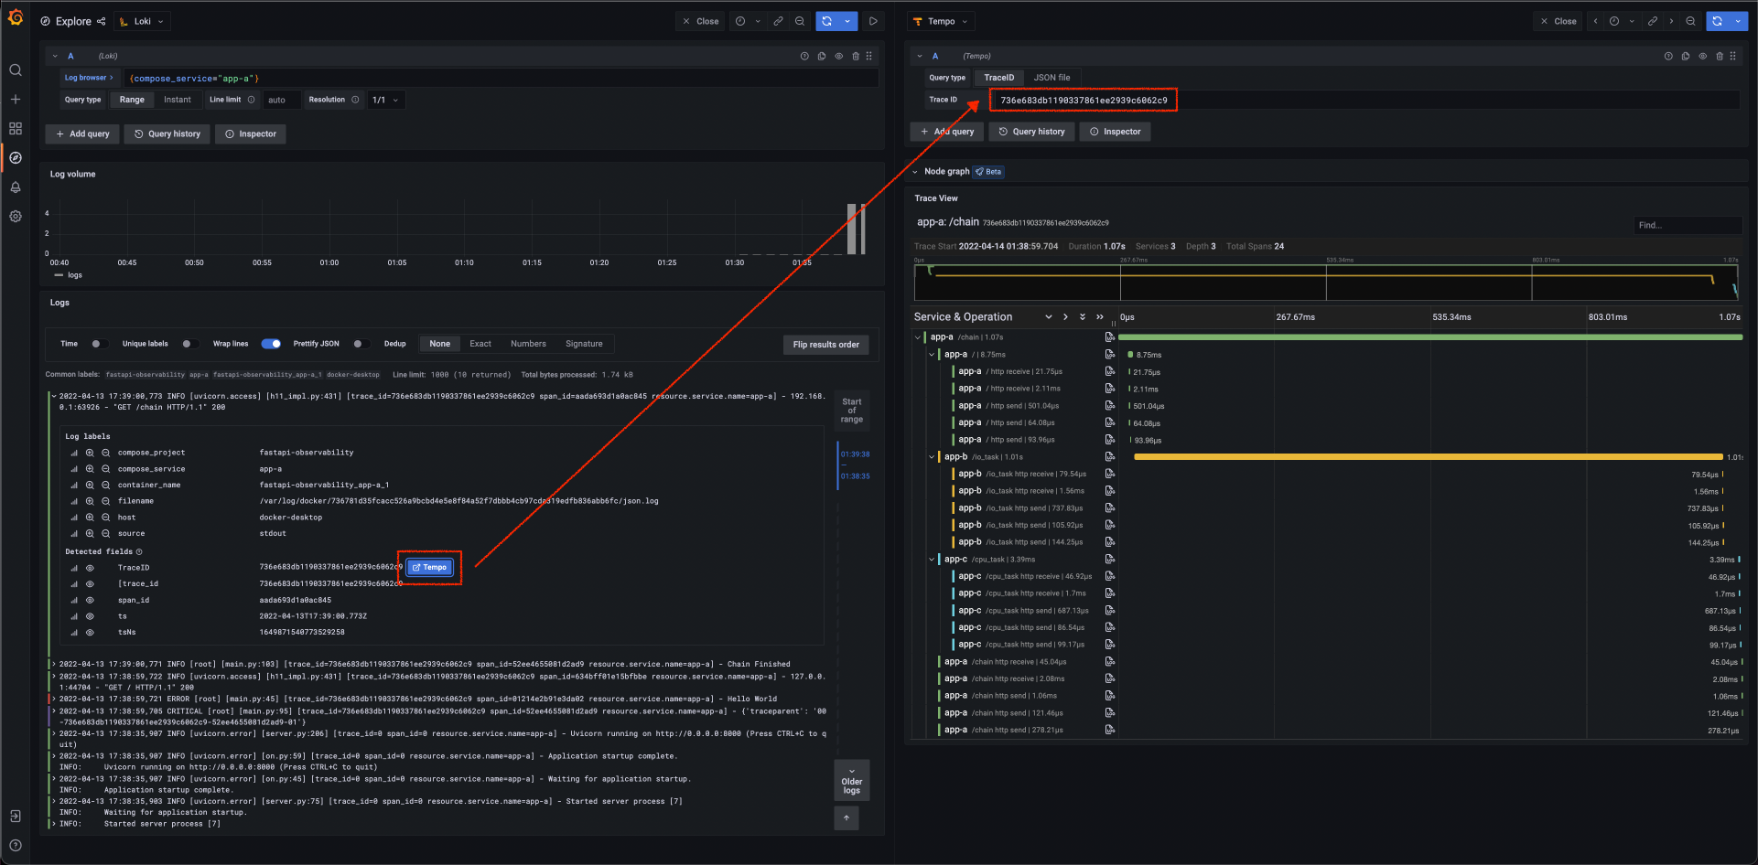Grab the drag handle of Loki query A
The width and height of the screenshot is (1758, 865).
869,56
